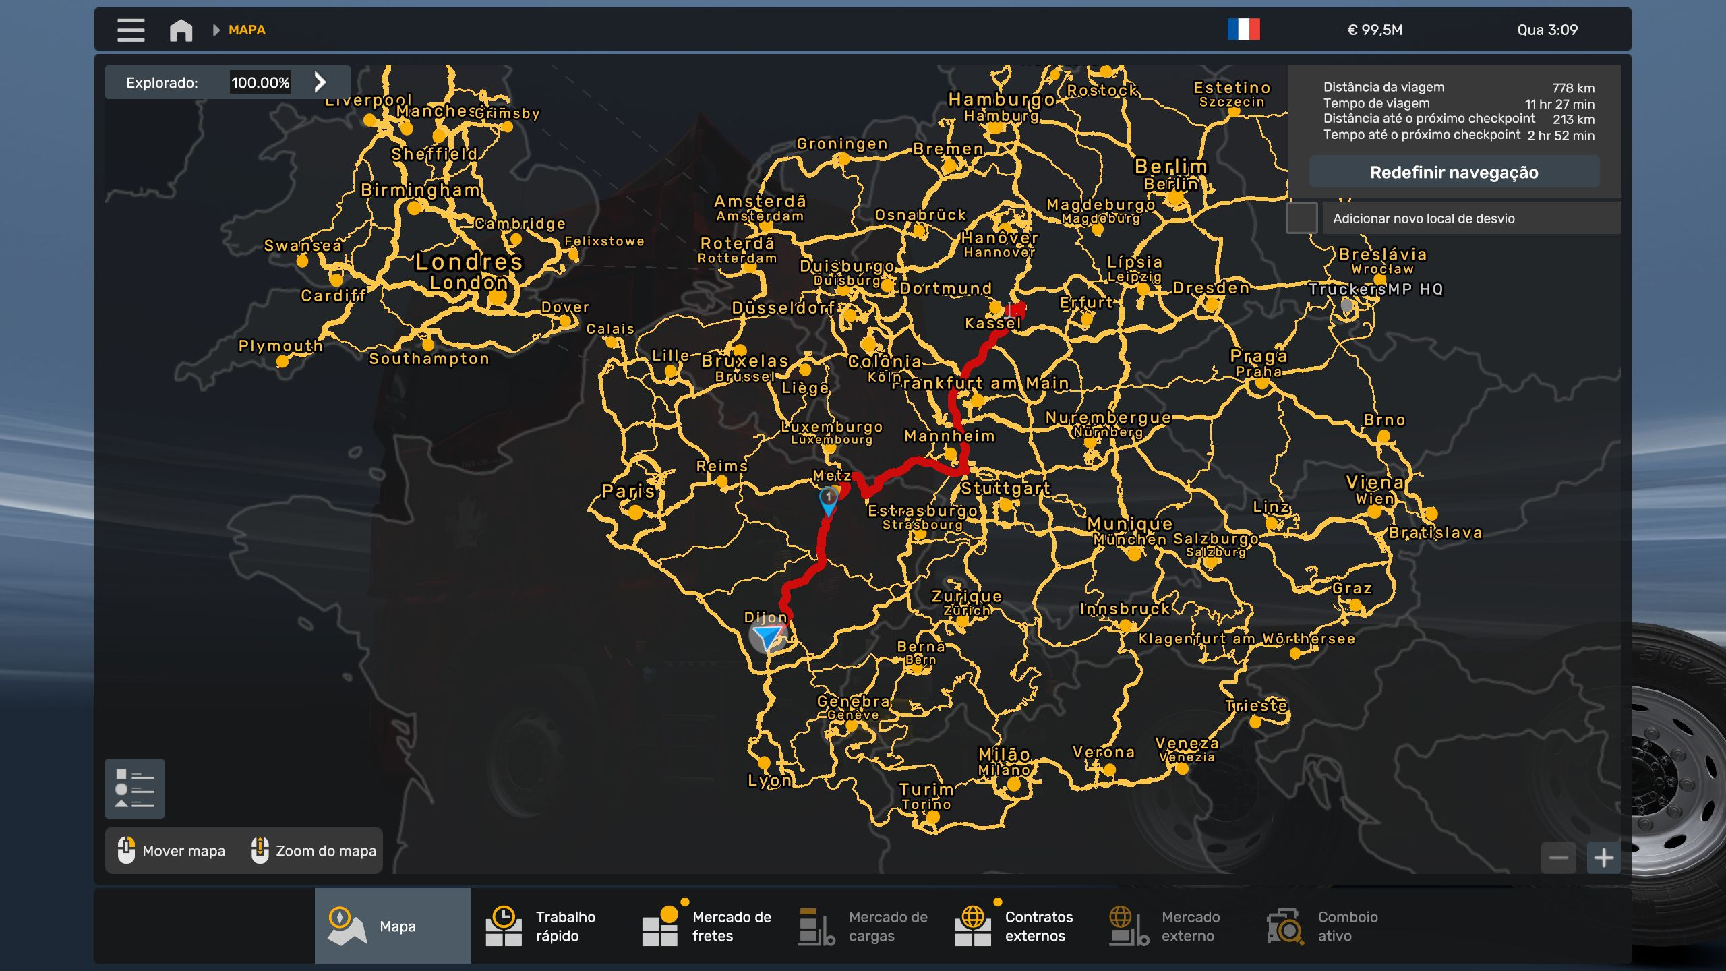Expand the Explorado percentage arrow
Screen dimensions: 1726x971
(320, 82)
